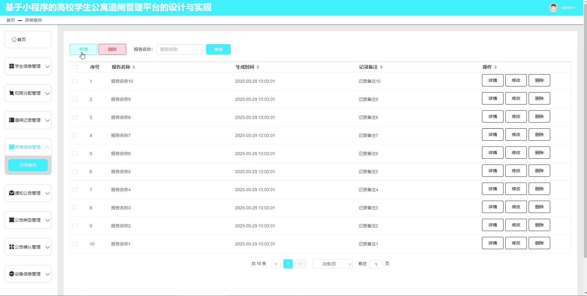The image size is (587, 296).
Task: Click the admin avatar picture
Action: click(x=553, y=7)
